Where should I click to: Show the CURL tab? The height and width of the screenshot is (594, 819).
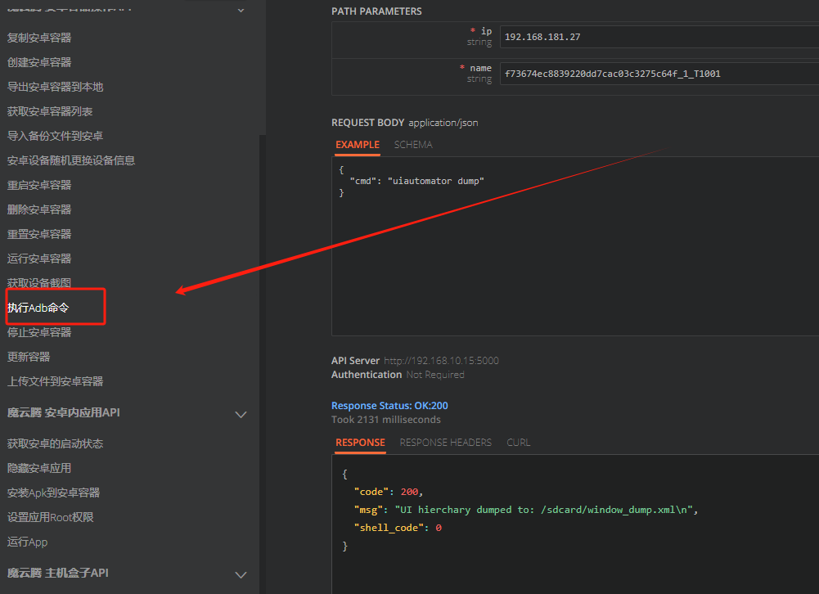pyautogui.click(x=518, y=443)
